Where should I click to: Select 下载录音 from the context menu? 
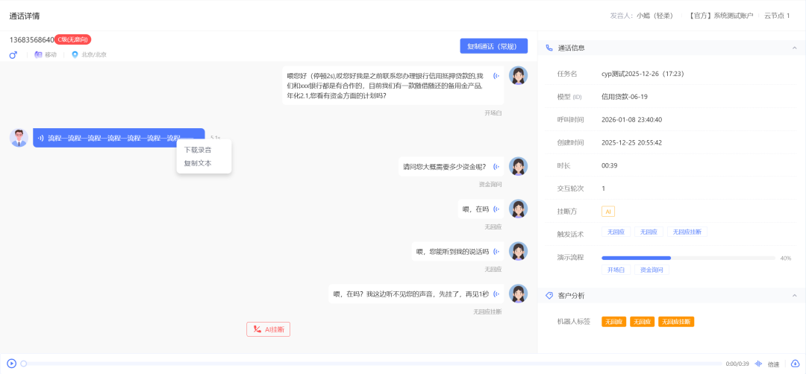point(198,150)
